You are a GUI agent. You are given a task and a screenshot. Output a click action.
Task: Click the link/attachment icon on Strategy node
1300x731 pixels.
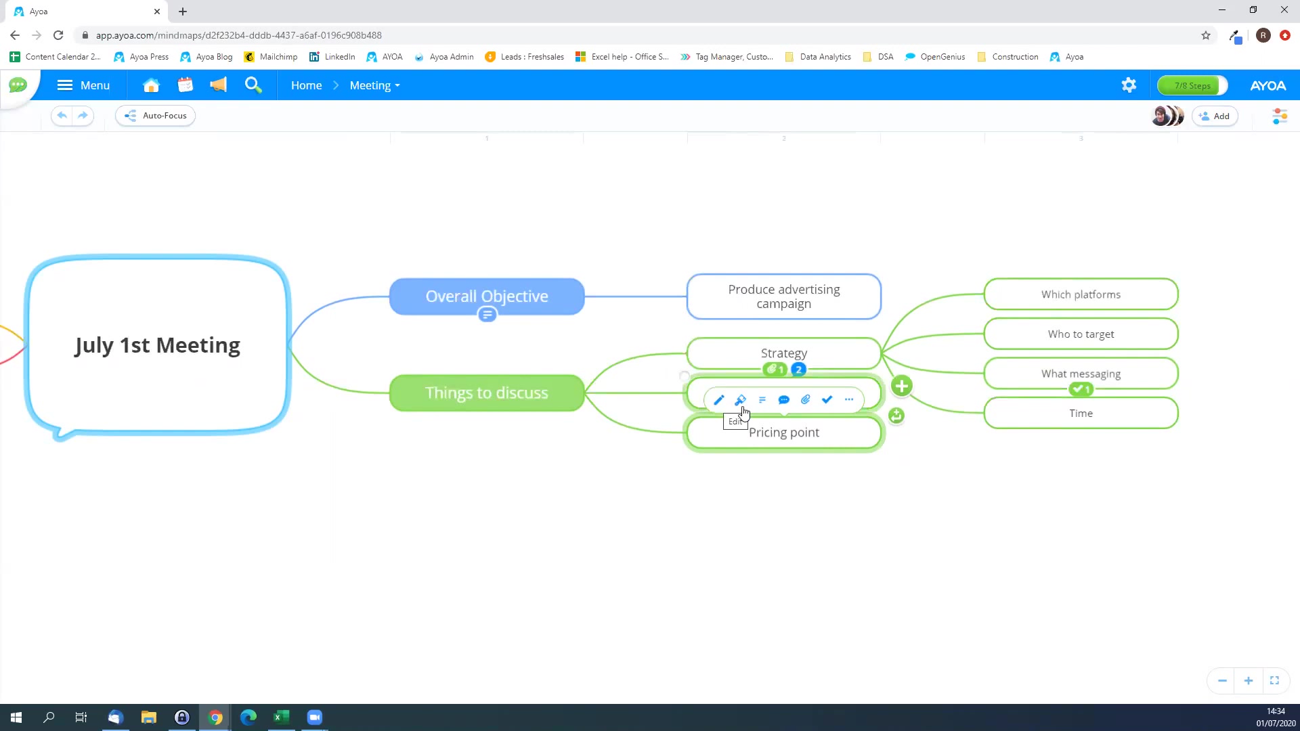point(805,399)
